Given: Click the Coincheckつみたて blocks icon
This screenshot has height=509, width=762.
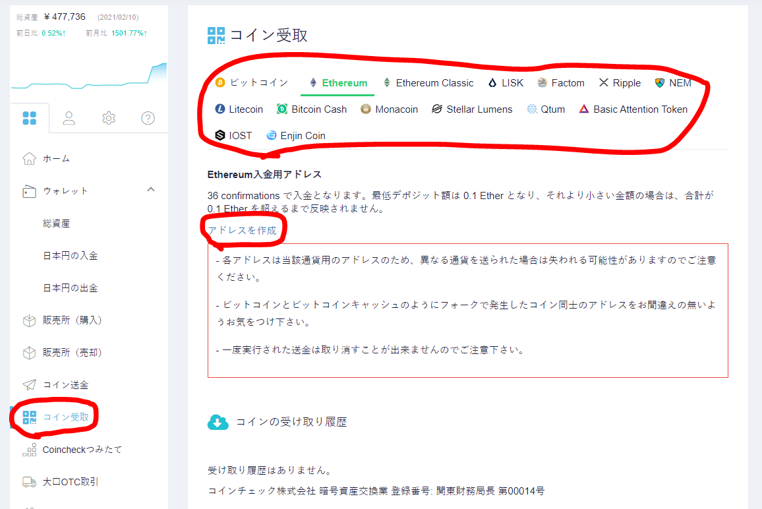Looking at the screenshot, I should 29,450.
